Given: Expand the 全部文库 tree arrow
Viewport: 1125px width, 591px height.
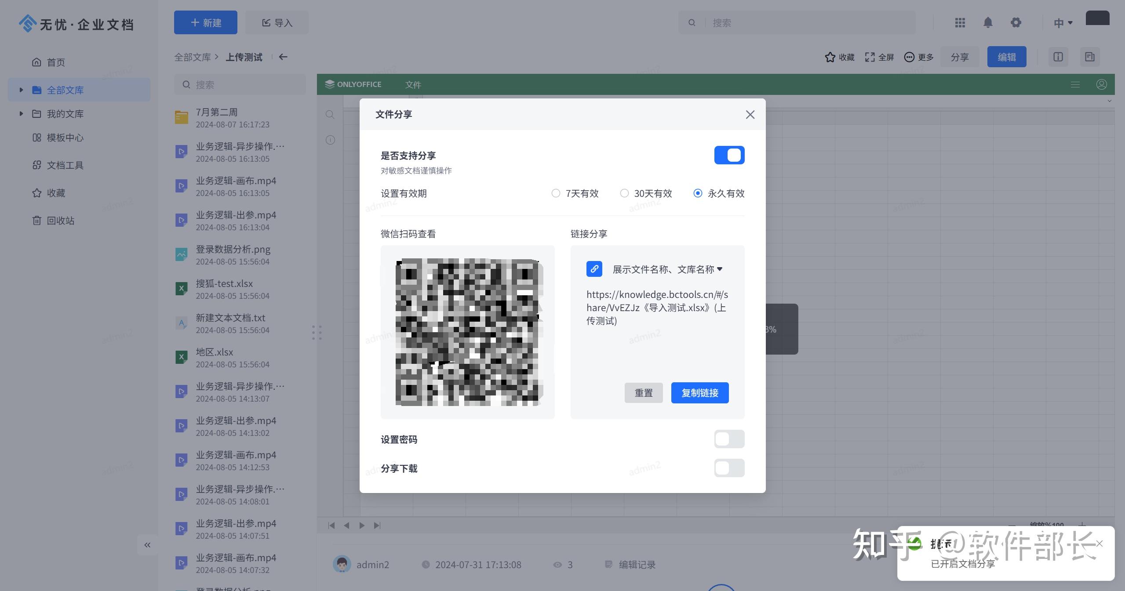Looking at the screenshot, I should (21, 90).
